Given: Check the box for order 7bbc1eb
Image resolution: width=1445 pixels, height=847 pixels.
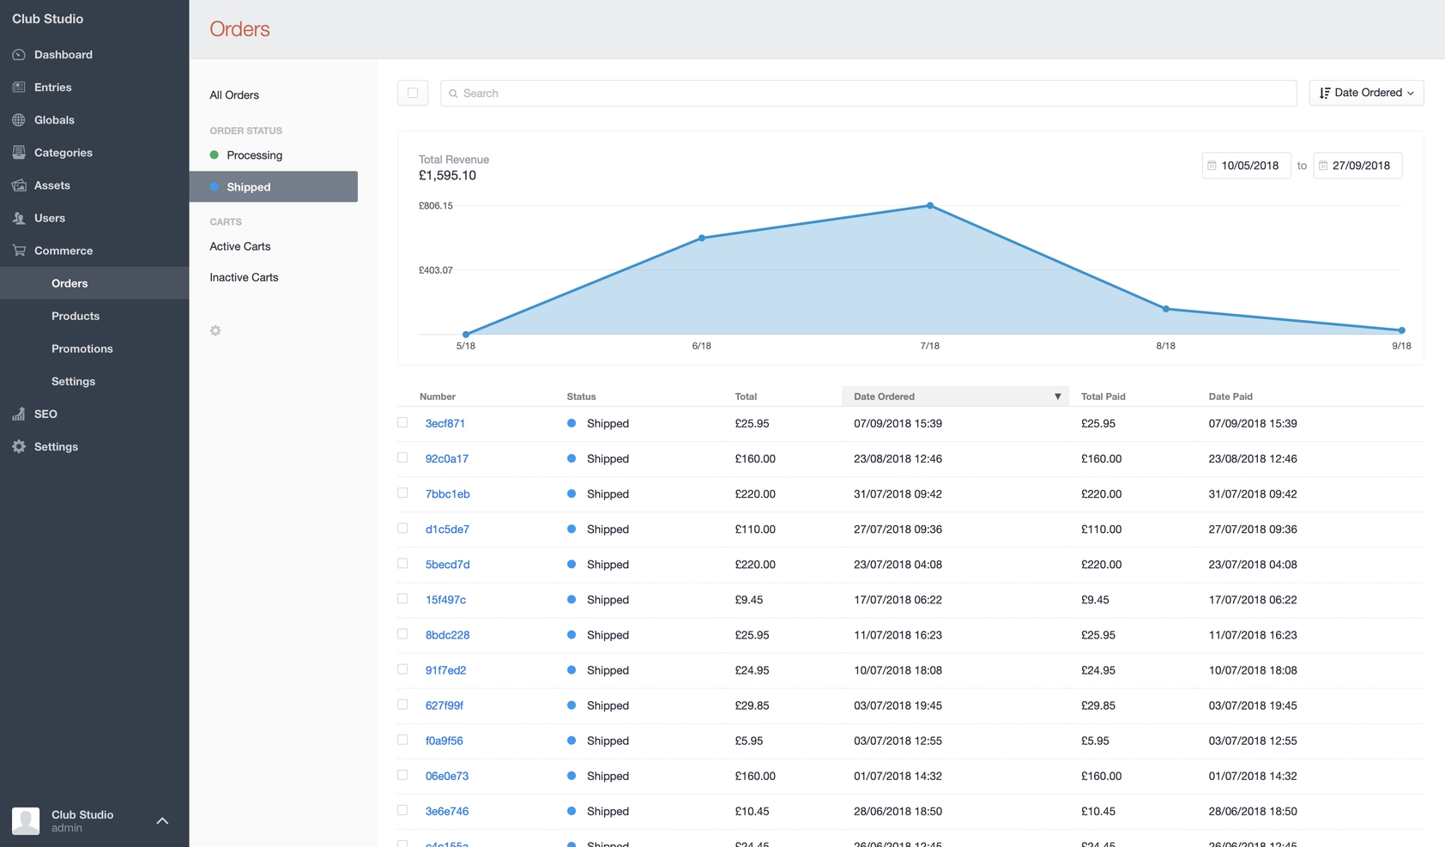Looking at the screenshot, I should [402, 493].
